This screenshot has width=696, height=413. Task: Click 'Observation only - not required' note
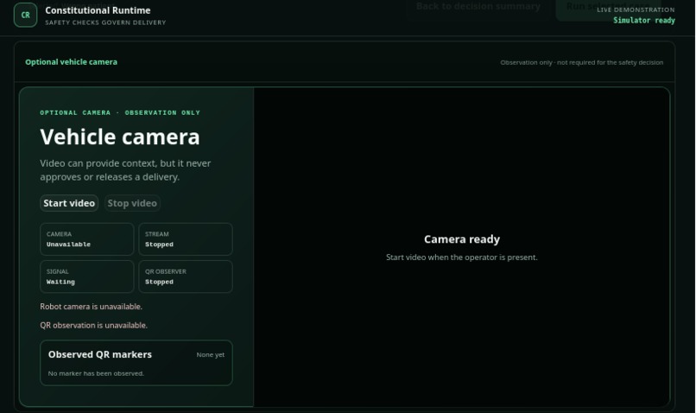click(x=581, y=62)
